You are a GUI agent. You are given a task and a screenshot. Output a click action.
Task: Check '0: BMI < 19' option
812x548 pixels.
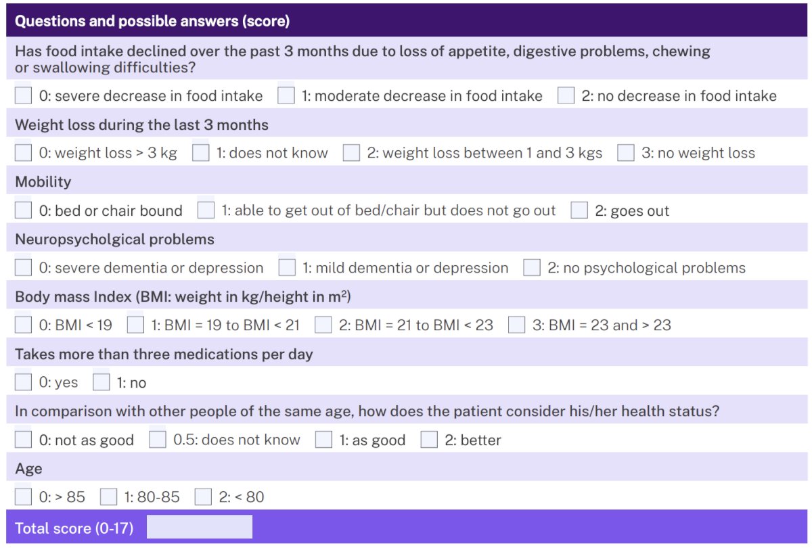click(x=24, y=325)
